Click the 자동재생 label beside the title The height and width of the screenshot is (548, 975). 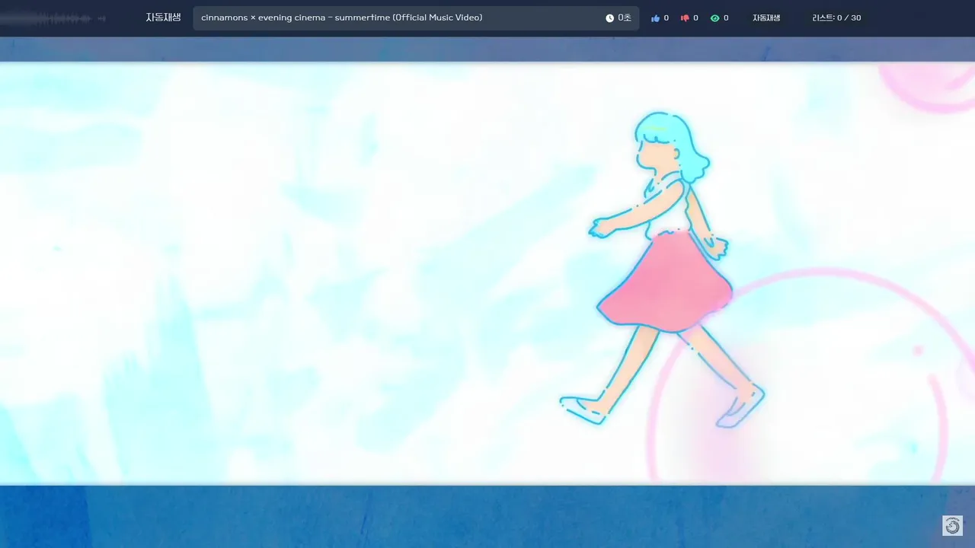(164, 18)
